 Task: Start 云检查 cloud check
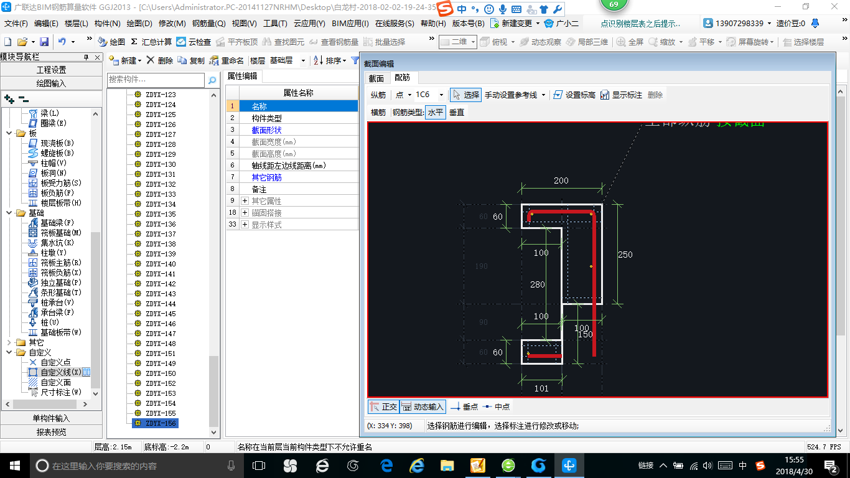194,42
